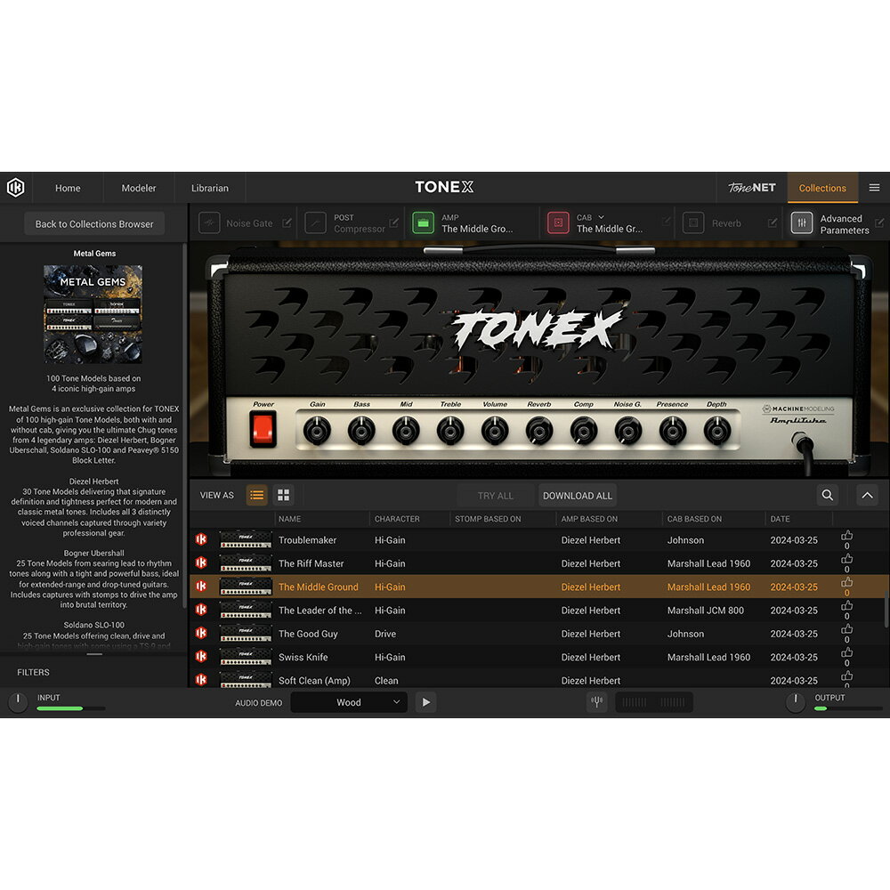Expand the FILTERS section
This screenshot has width=890, height=890.
click(33, 672)
